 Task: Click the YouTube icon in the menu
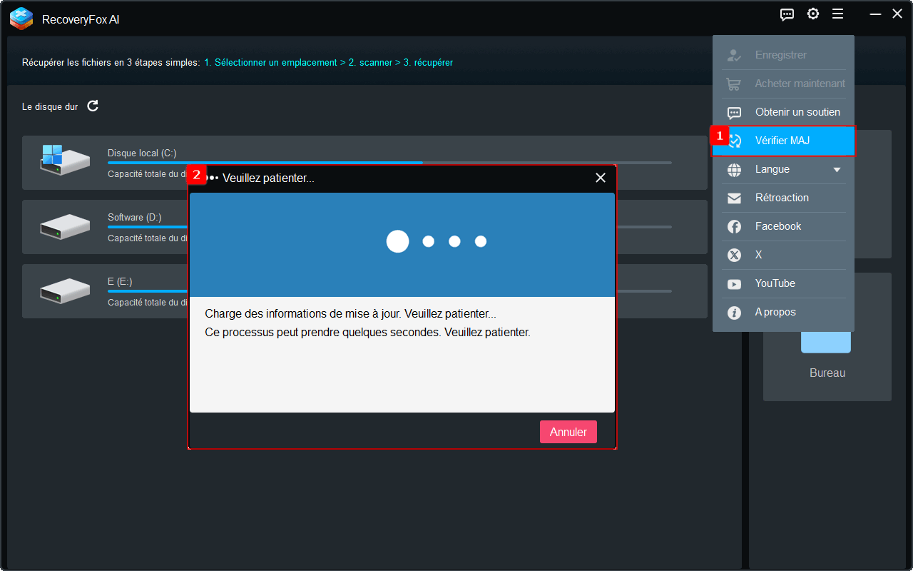point(734,283)
